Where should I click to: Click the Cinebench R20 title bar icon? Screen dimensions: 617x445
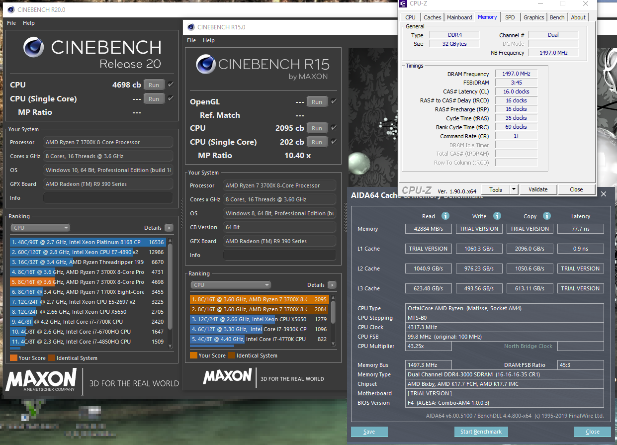[10, 9]
